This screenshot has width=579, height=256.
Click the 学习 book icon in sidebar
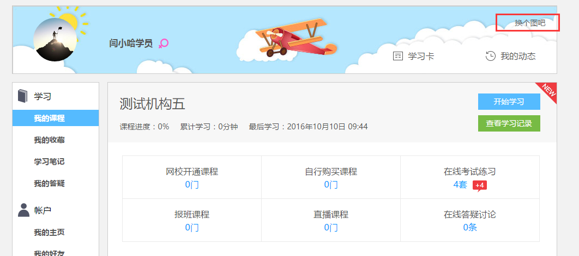[x=22, y=96]
